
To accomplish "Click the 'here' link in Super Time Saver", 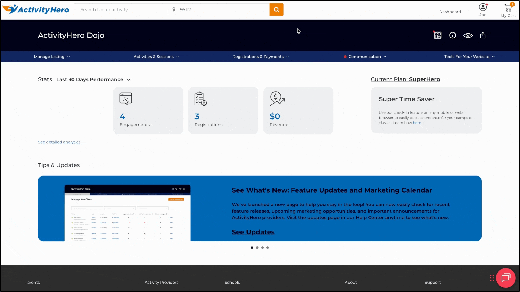I will pos(417,123).
